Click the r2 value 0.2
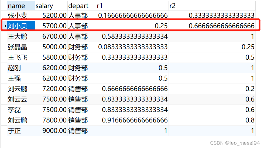This screenshot has width=264, height=148. coord(212,89)
